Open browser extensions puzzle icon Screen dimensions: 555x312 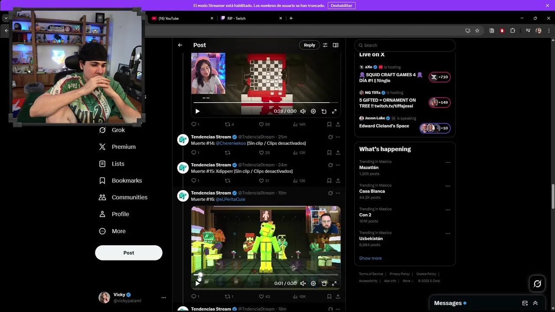pyautogui.click(x=513, y=31)
